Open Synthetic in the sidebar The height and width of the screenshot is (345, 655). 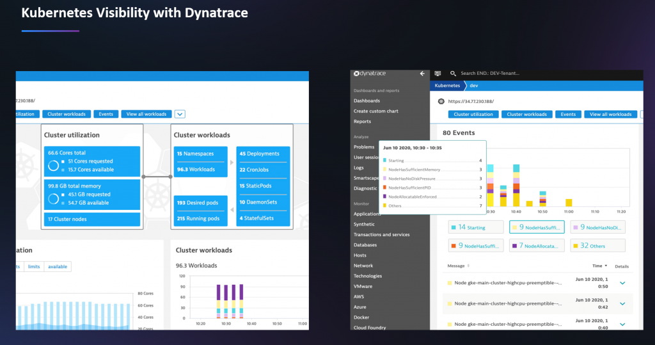364,225
